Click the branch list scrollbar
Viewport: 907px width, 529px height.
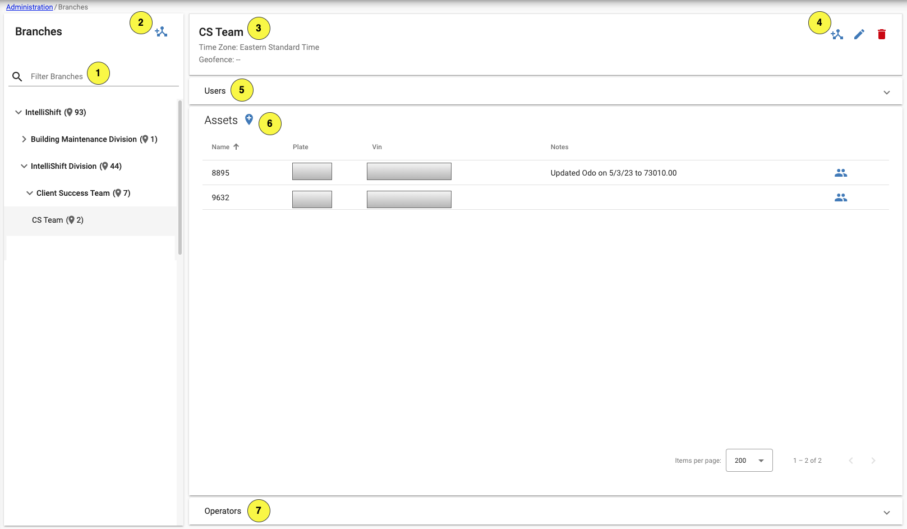tap(180, 177)
